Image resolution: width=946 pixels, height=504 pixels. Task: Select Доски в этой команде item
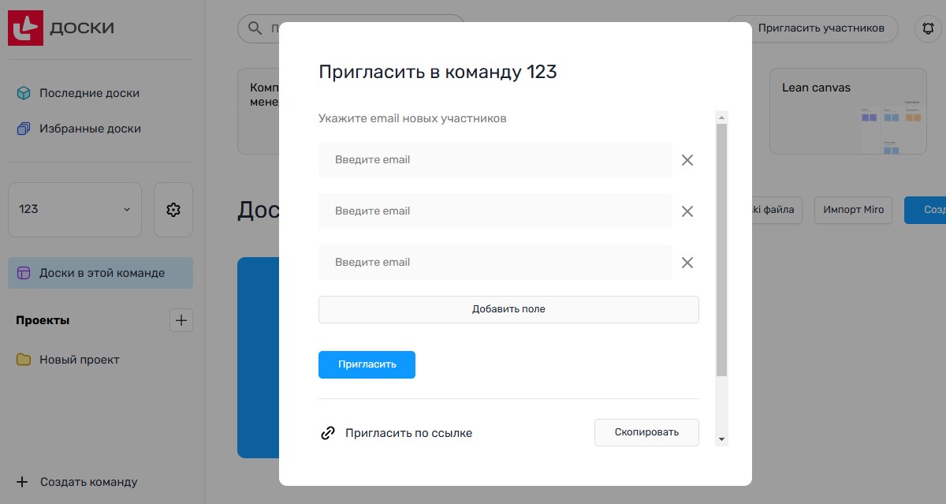click(x=100, y=273)
